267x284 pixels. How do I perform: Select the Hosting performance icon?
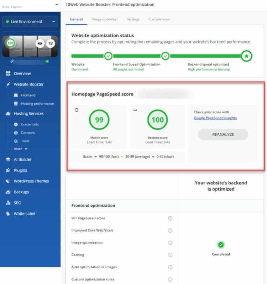16,104
